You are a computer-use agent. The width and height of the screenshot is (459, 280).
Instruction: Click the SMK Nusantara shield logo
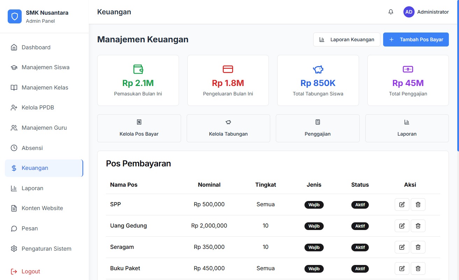(x=15, y=16)
